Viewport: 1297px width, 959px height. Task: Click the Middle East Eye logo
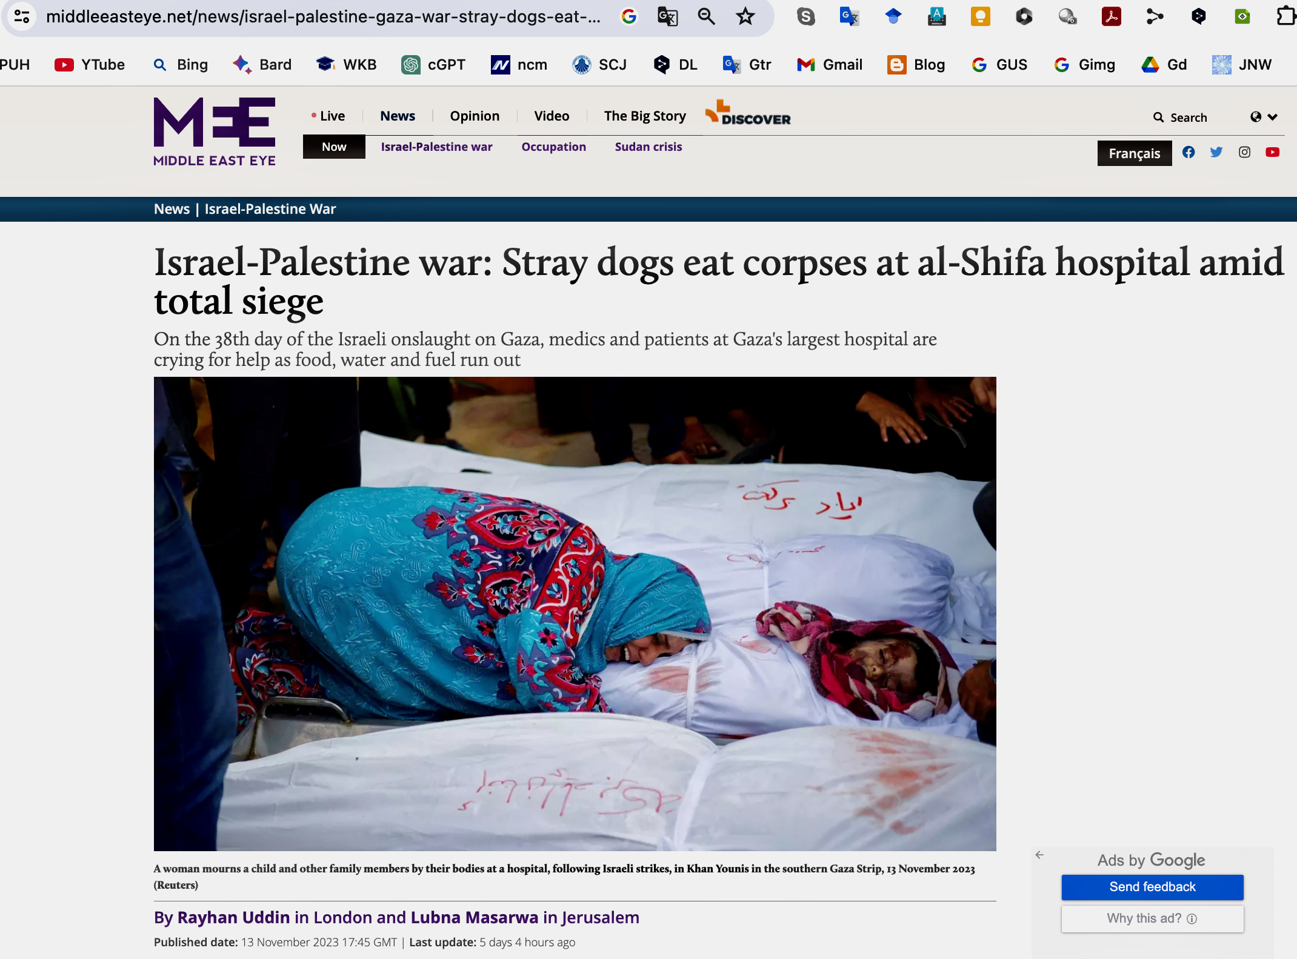click(215, 131)
